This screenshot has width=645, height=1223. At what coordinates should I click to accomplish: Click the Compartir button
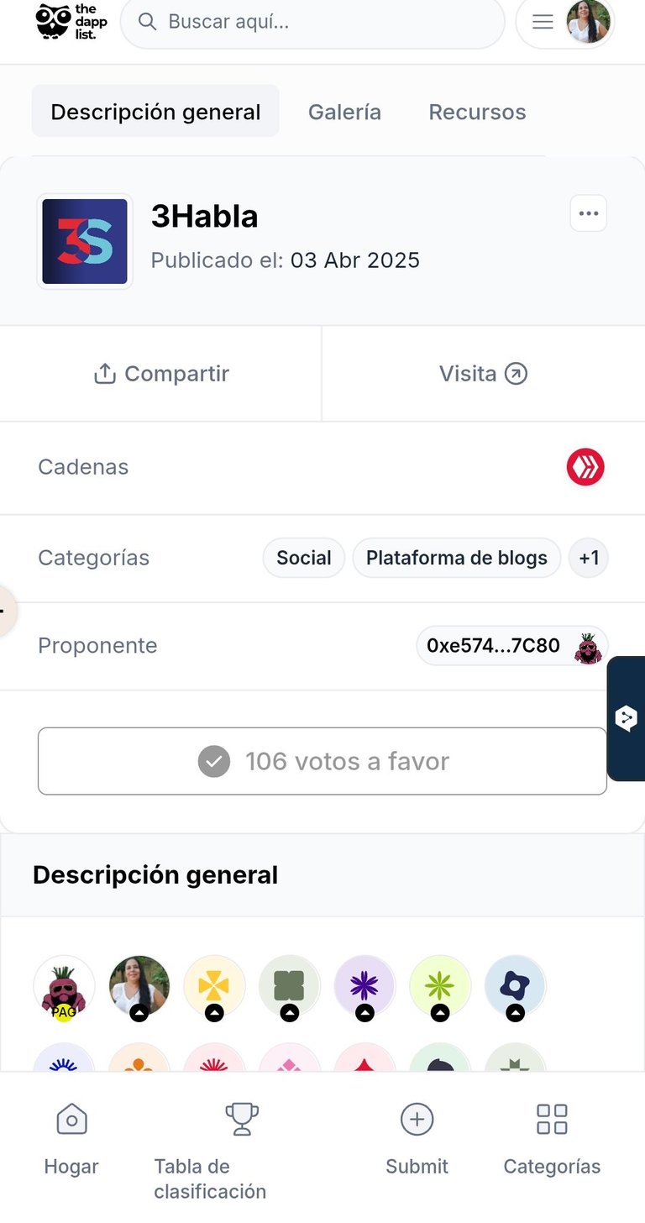tap(160, 374)
